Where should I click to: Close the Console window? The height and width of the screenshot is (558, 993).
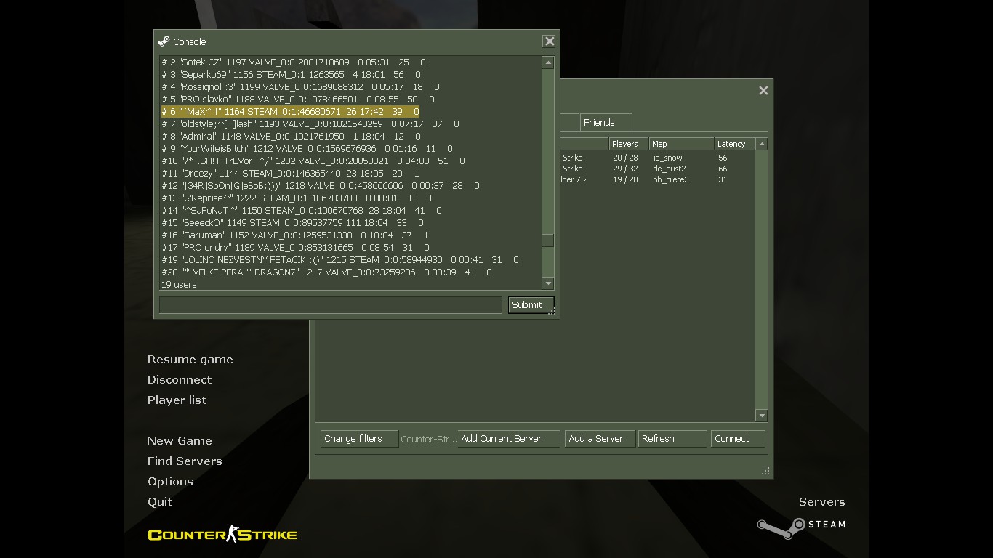click(550, 41)
